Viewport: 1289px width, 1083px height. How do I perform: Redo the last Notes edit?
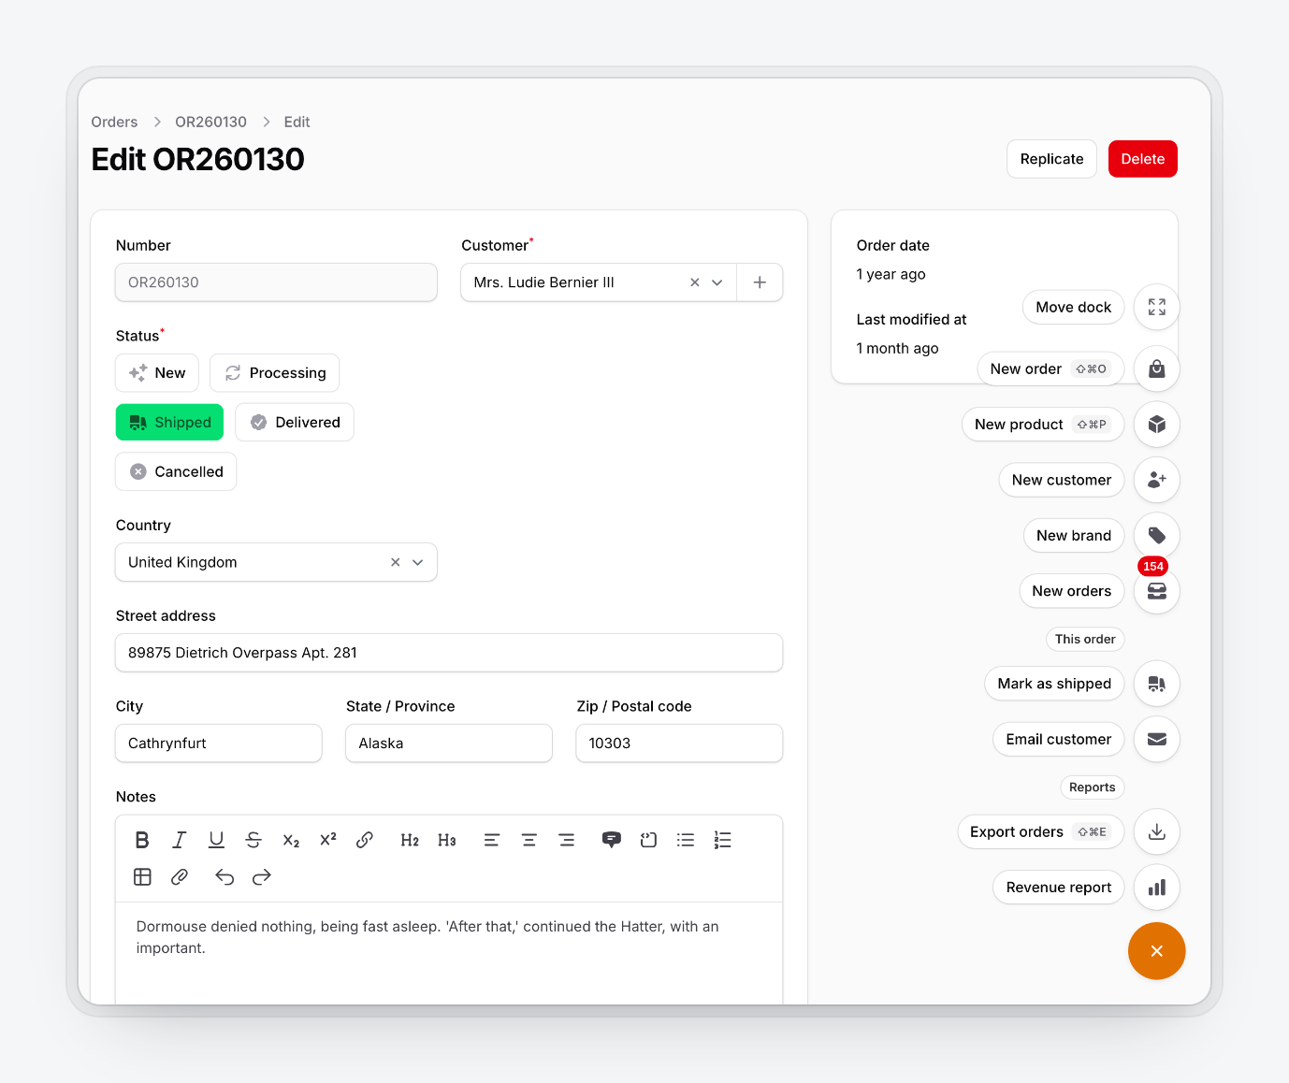click(x=262, y=876)
